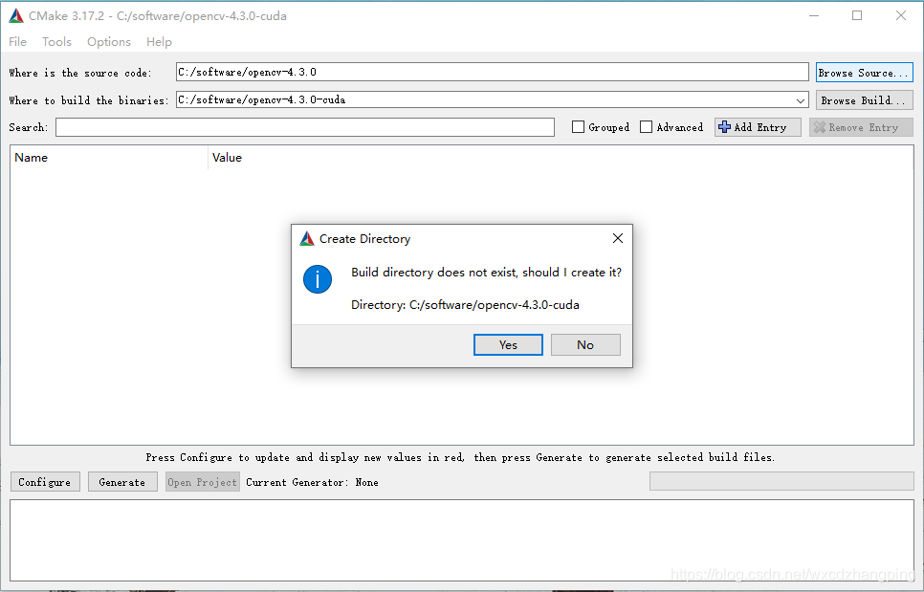Expand the build binaries path dropdown
This screenshot has height=592, width=924.
[x=801, y=100]
